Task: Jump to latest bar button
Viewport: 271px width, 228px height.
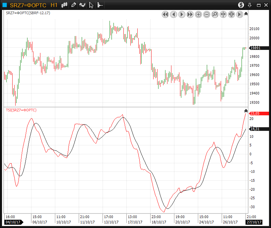Action: point(240,14)
